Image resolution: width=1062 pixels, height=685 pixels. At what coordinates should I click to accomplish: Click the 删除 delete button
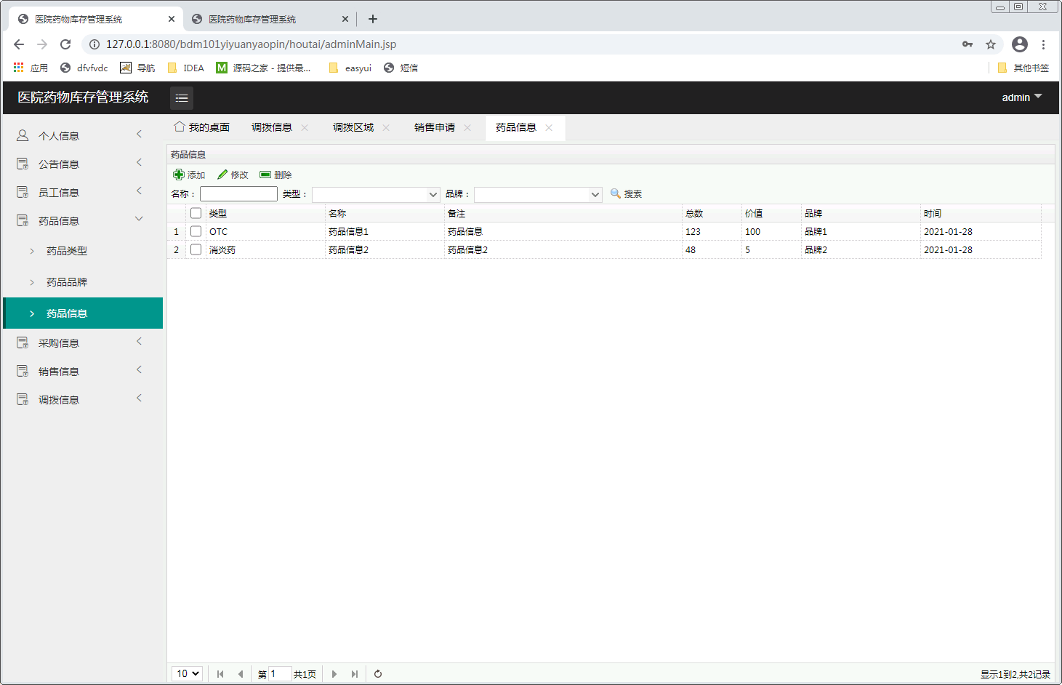click(275, 175)
